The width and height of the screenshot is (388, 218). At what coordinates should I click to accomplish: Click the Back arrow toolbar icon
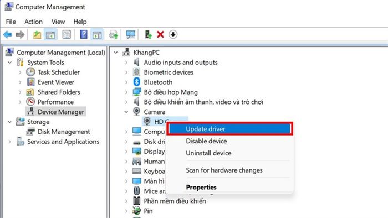coord(8,34)
